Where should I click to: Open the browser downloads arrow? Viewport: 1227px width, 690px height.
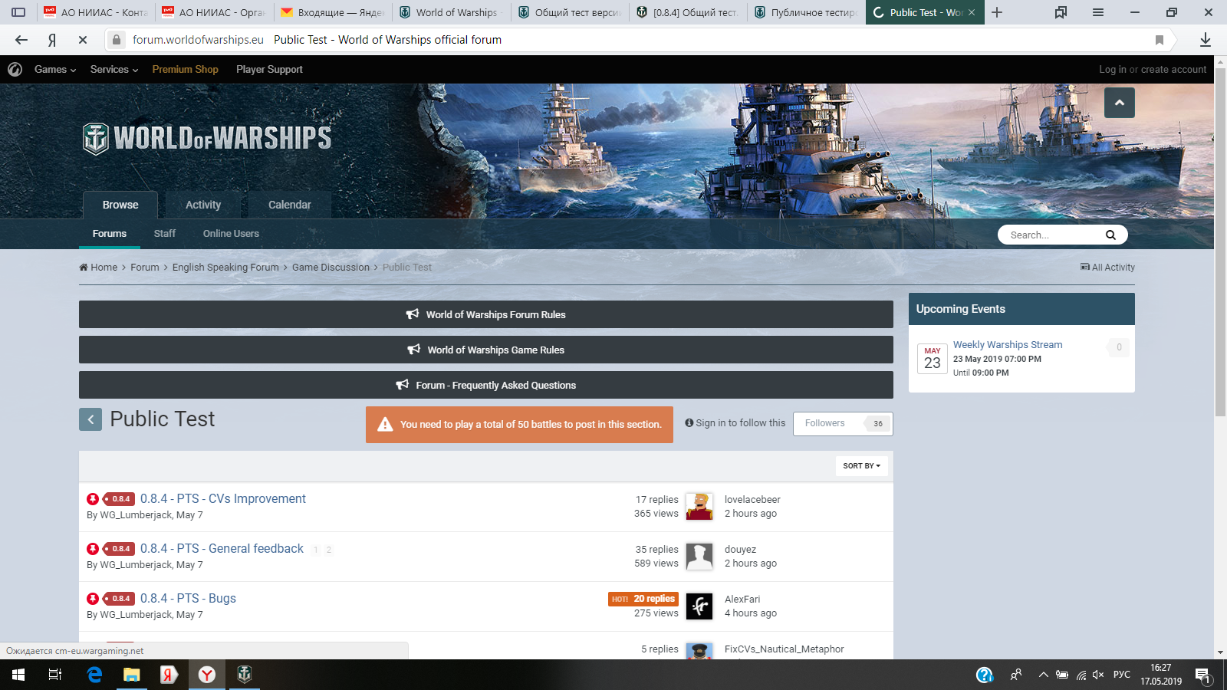pos(1206,40)
